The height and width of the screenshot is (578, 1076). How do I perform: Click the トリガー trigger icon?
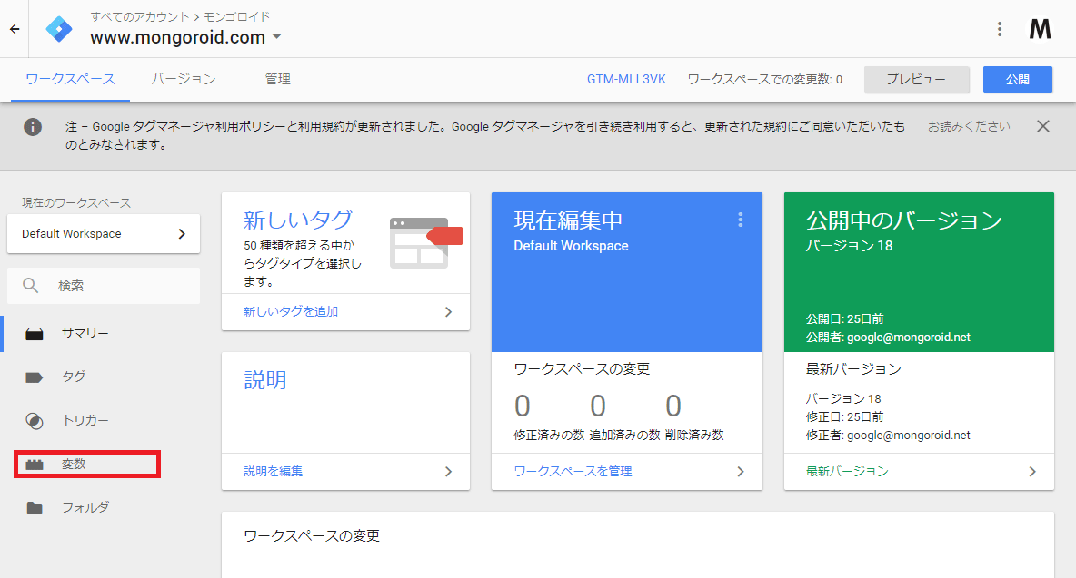35,420
